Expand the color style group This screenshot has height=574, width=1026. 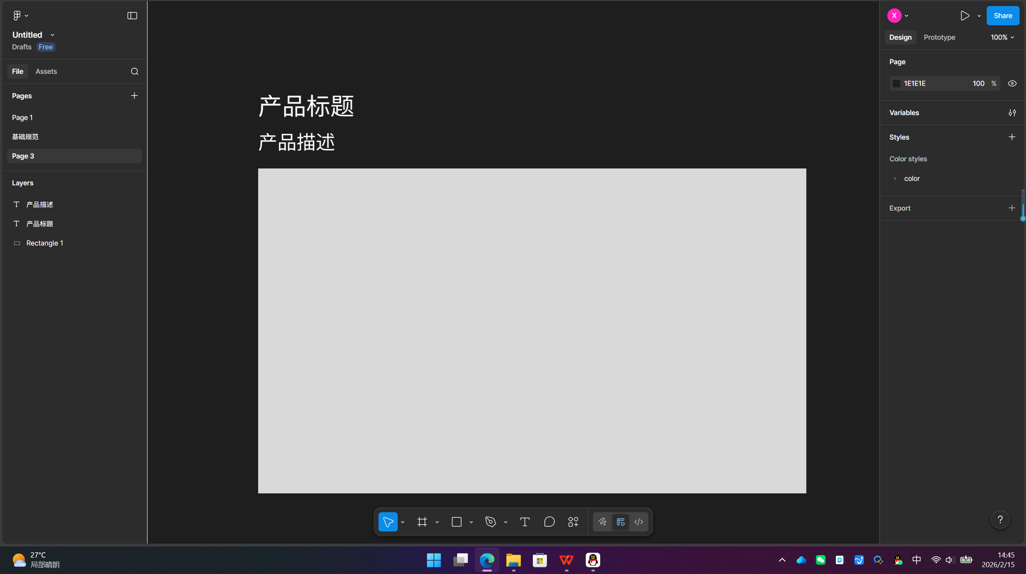pos(895,178)
